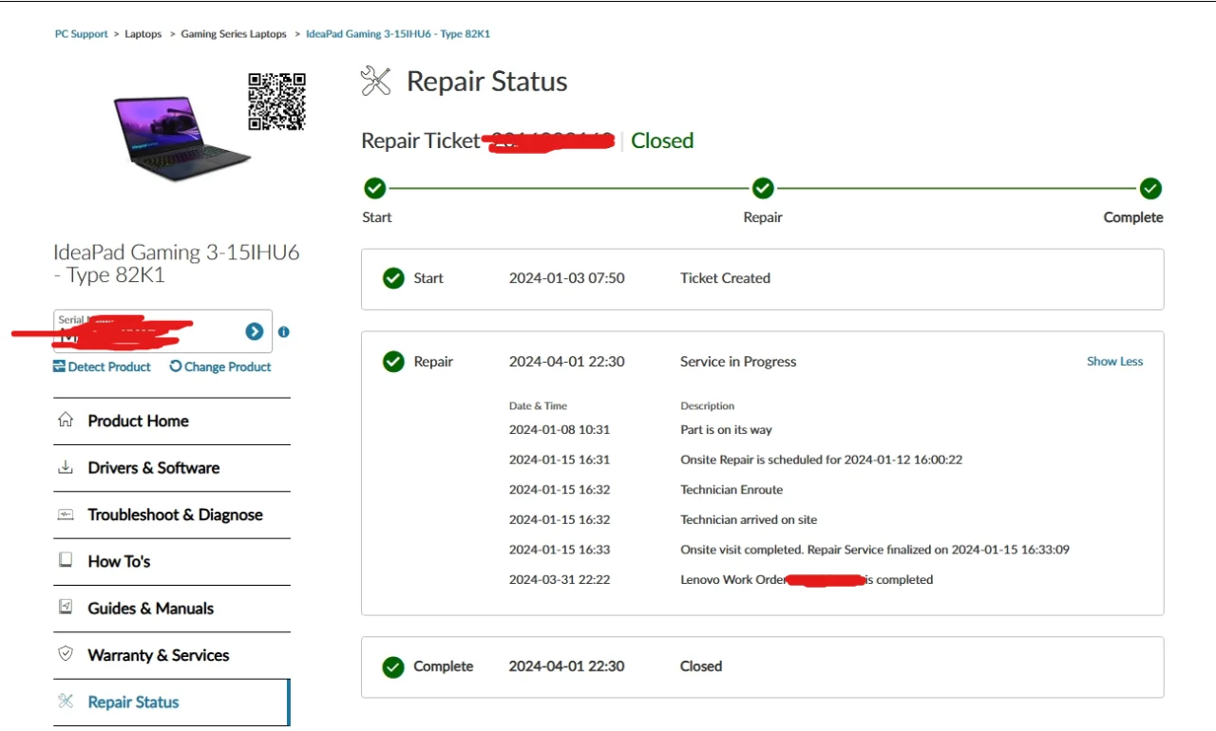
Task: Click the 2024-01-03 07:50 timestamp
Action: [x=567, y=278]
